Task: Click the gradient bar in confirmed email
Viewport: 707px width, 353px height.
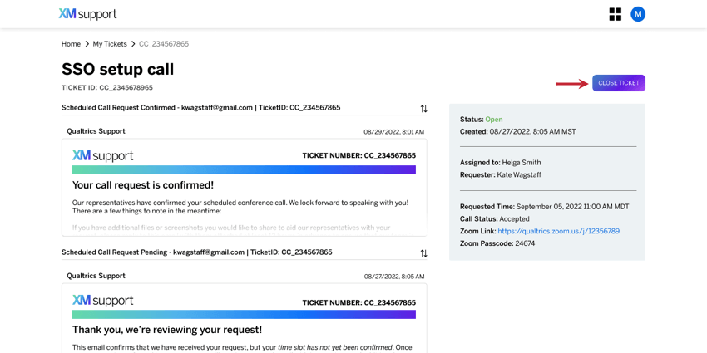Action: pyautogui.click(x=244, y=169)
